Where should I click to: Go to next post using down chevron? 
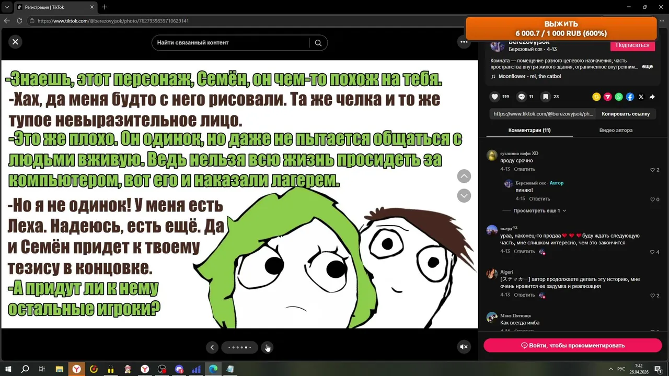coord(464,195)
